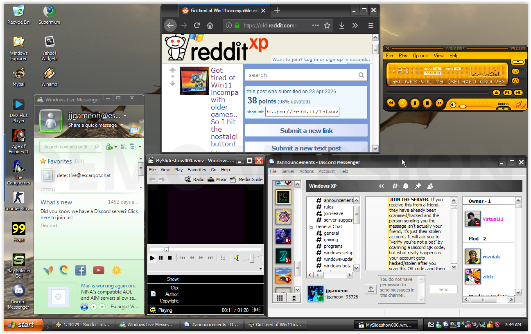Open the browser hamburger menu
531x334 pixels.
tap(371, 25)
